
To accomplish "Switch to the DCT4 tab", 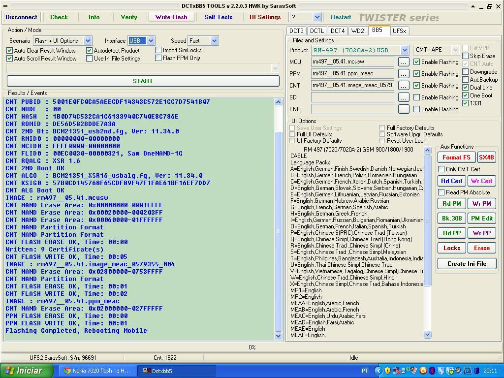I will (338, 31).
